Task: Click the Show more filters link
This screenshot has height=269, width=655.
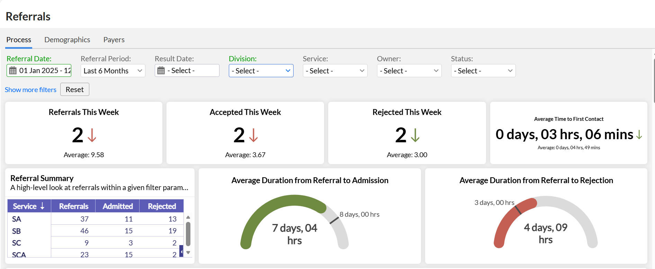Action: coord(30,90)
